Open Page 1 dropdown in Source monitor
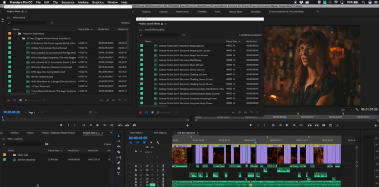 point(33,113)
